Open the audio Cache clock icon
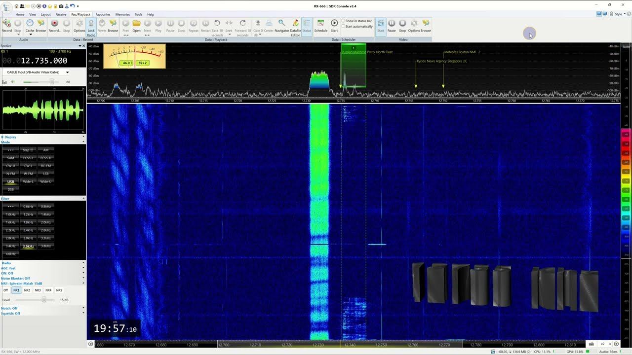This screenshot has width=632, height=355. (30, 23)
